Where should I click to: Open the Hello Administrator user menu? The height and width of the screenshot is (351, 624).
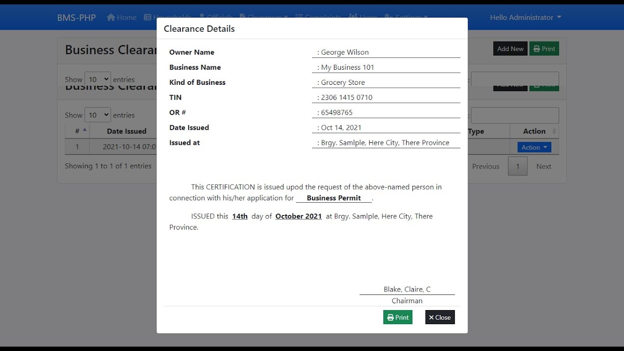coord(526,17)
